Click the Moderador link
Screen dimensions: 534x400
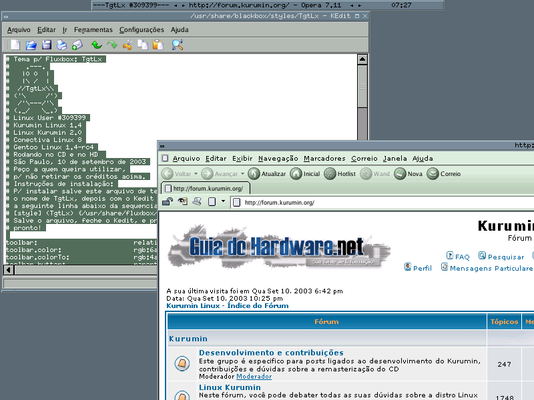pos(254,377)
